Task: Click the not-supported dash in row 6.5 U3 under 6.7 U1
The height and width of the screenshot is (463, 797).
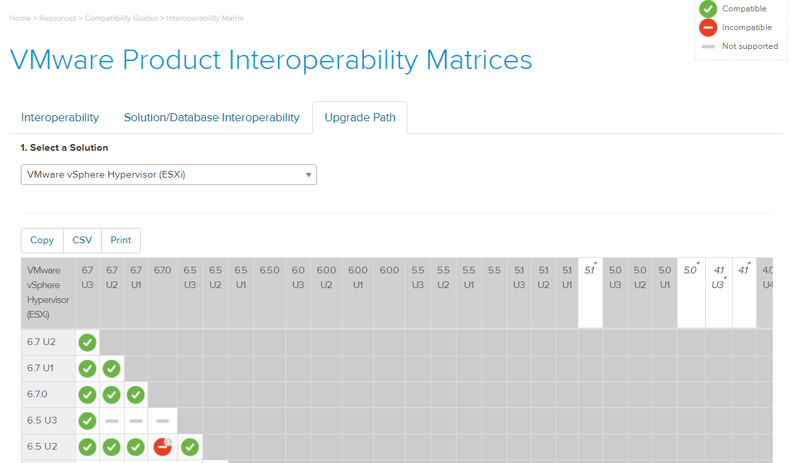Action: [135, 421]
